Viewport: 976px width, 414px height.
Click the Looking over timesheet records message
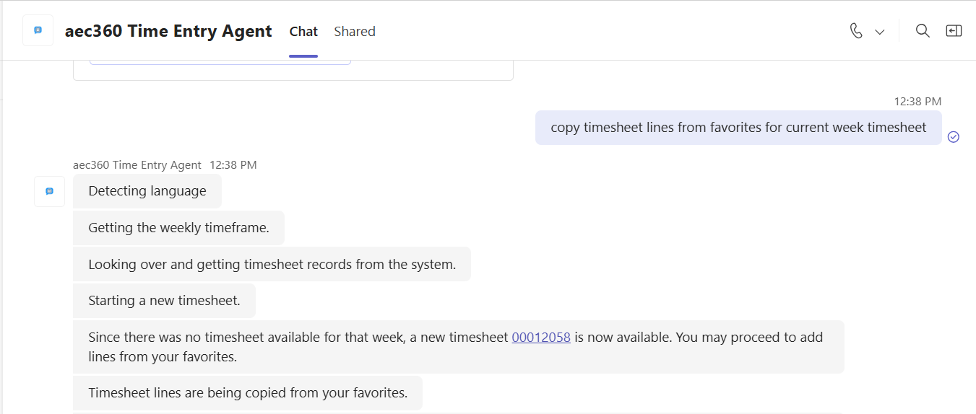[272, 264]
